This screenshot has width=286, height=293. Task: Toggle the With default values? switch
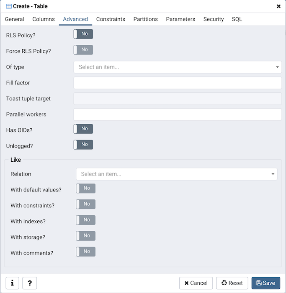coord(85,189)
